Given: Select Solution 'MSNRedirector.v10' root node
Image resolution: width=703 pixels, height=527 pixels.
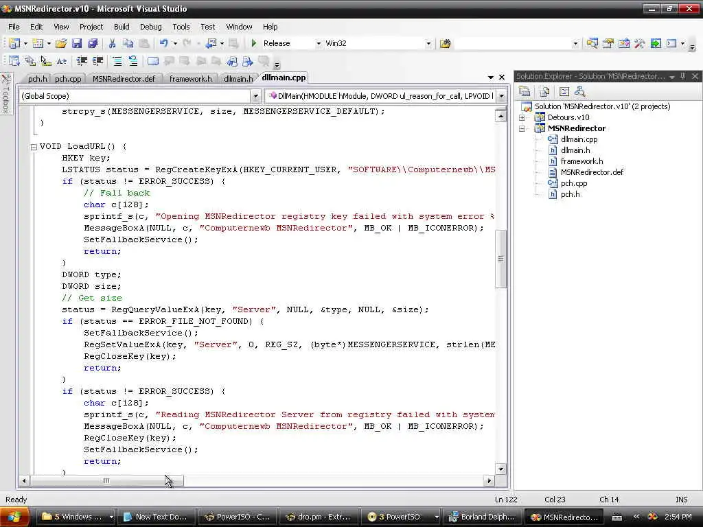Looking at the screenshot, I should (x=602, y=106).
